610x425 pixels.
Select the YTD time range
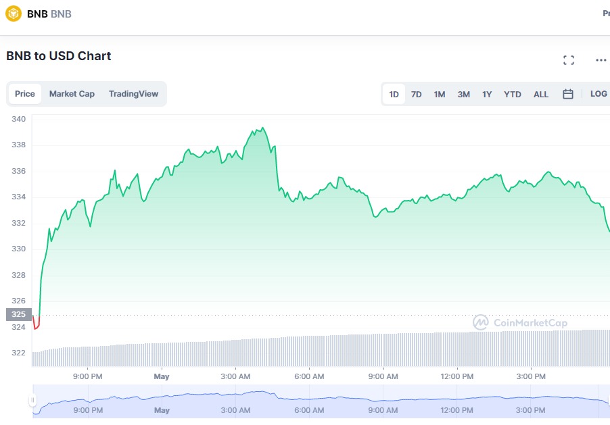pos(512,95)
